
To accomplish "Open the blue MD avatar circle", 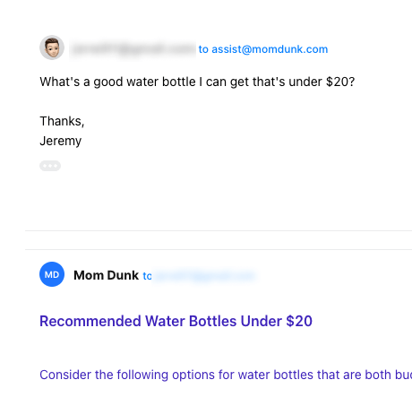I will click(x=52, y=274).
